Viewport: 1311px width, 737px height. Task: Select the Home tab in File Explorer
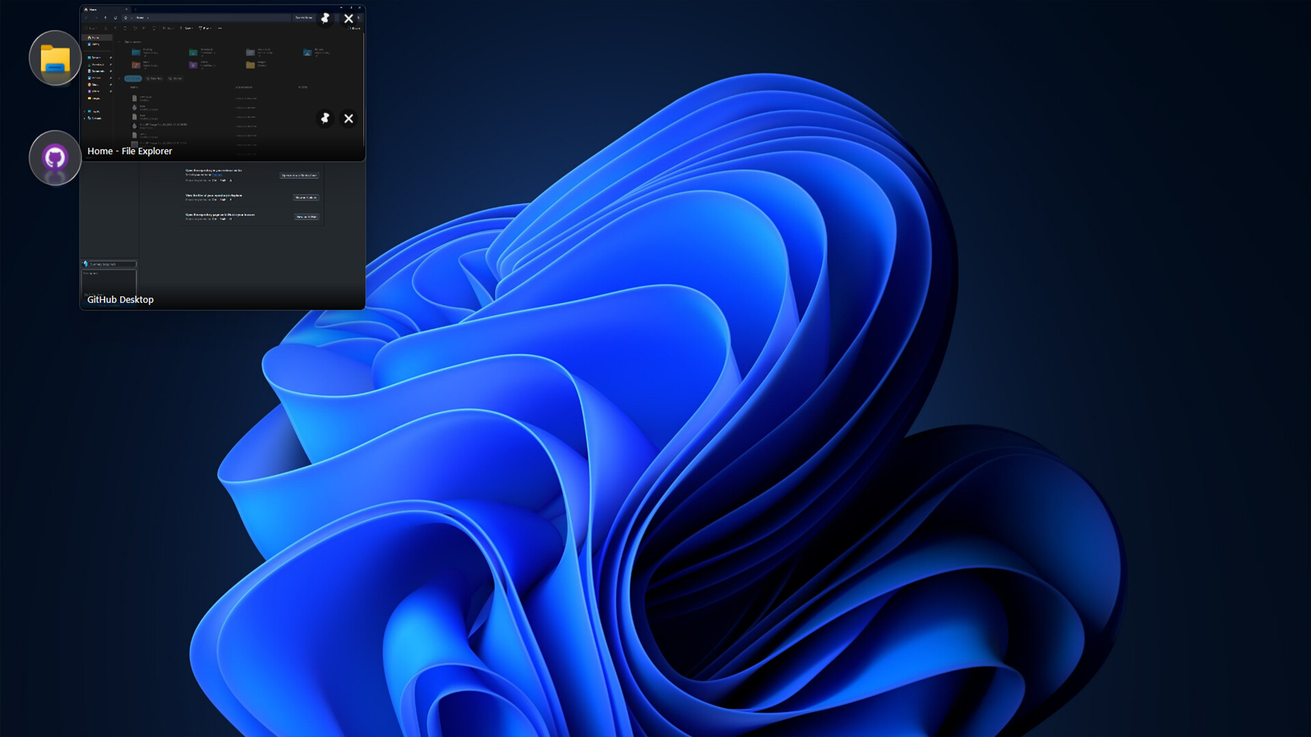94,10
